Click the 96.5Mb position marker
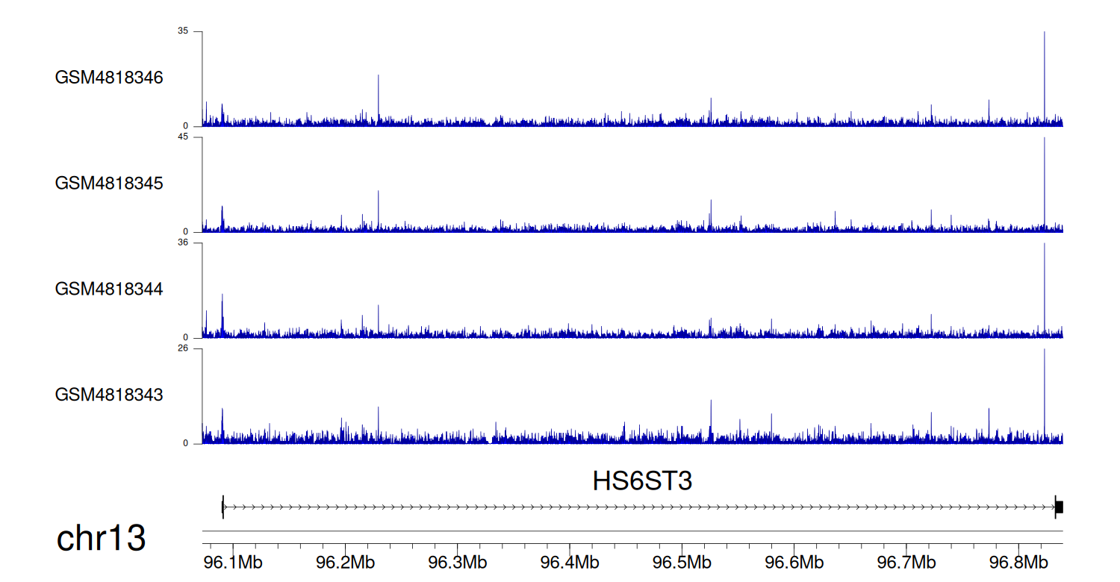This screenshot has width=1120, height=582. [681, 561]
